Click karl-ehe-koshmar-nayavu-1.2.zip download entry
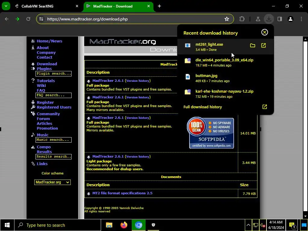This screenshot has width=308, height=231. coord(225,94)
